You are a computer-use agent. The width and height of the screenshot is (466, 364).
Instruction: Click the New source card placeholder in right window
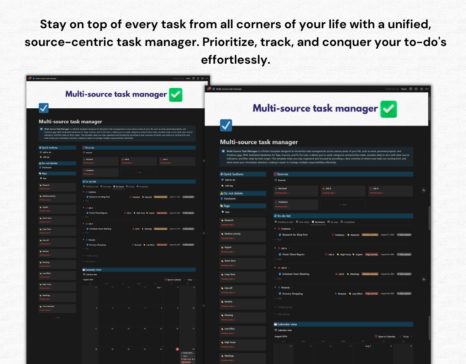tap(343, 204)
